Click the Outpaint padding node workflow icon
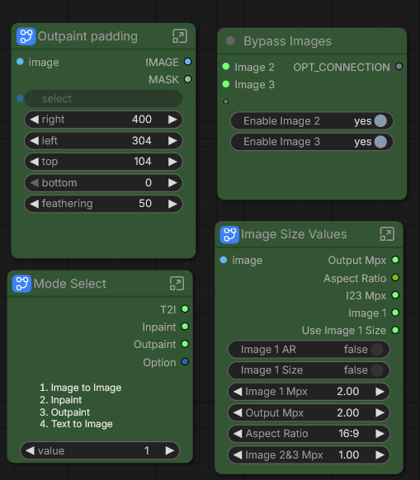 (26, 36)
